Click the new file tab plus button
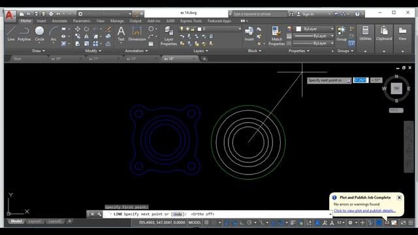418x235 pixels. 204,59
